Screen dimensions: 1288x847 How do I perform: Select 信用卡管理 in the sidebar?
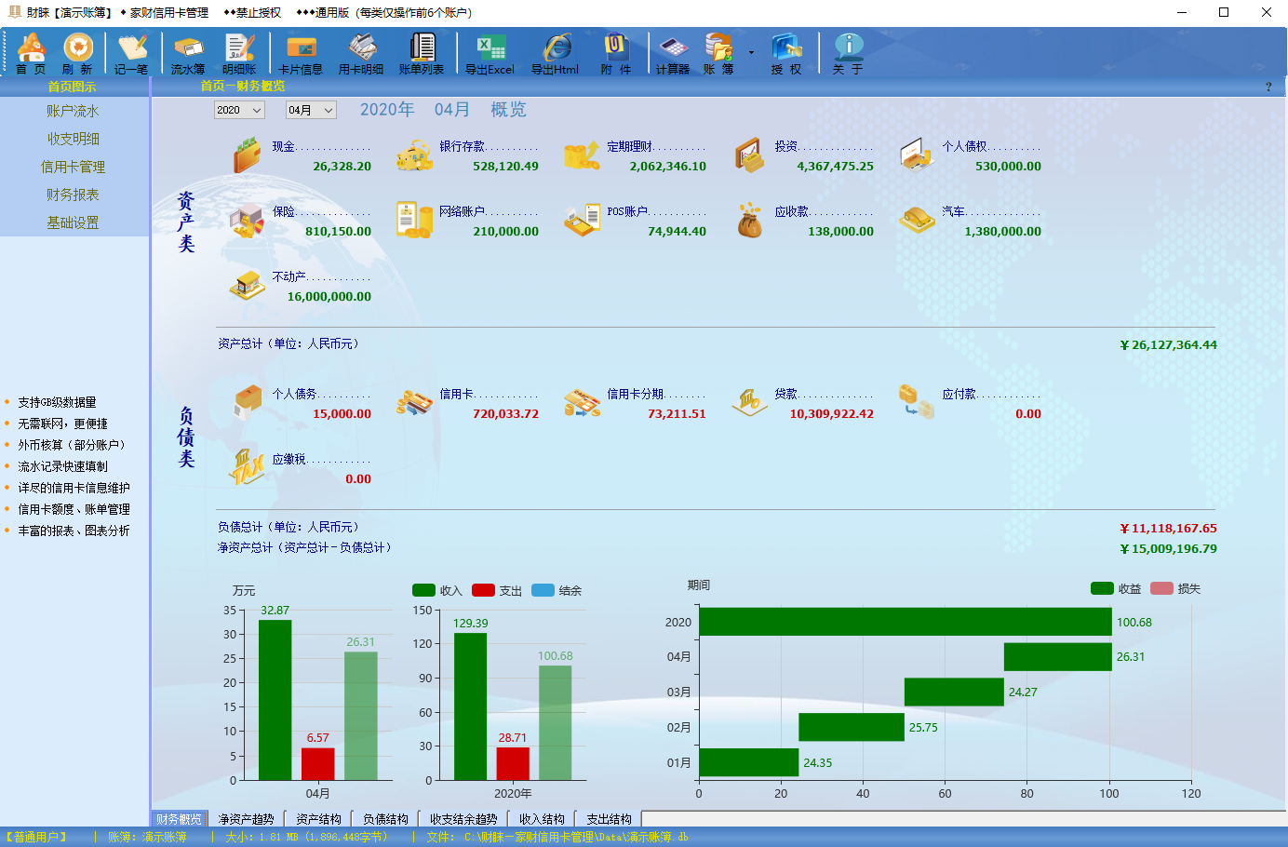pyautogui.click(x=74, y=167)
